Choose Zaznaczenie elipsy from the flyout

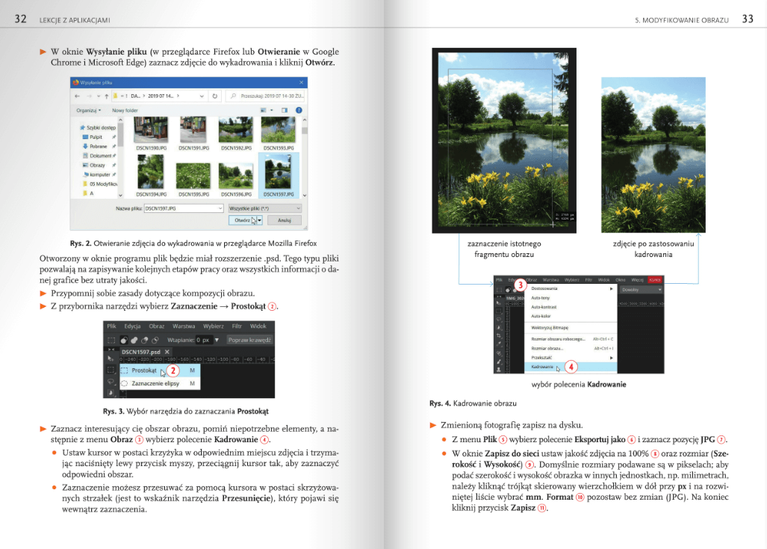[x=160, y=384]
